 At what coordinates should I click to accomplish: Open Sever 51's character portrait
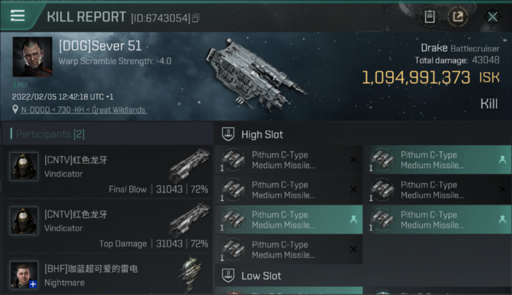click(32, 57)
